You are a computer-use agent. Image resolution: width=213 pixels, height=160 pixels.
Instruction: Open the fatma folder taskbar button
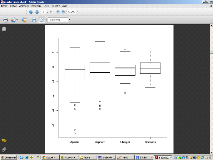pyautogui.click(x=88, y=157)
